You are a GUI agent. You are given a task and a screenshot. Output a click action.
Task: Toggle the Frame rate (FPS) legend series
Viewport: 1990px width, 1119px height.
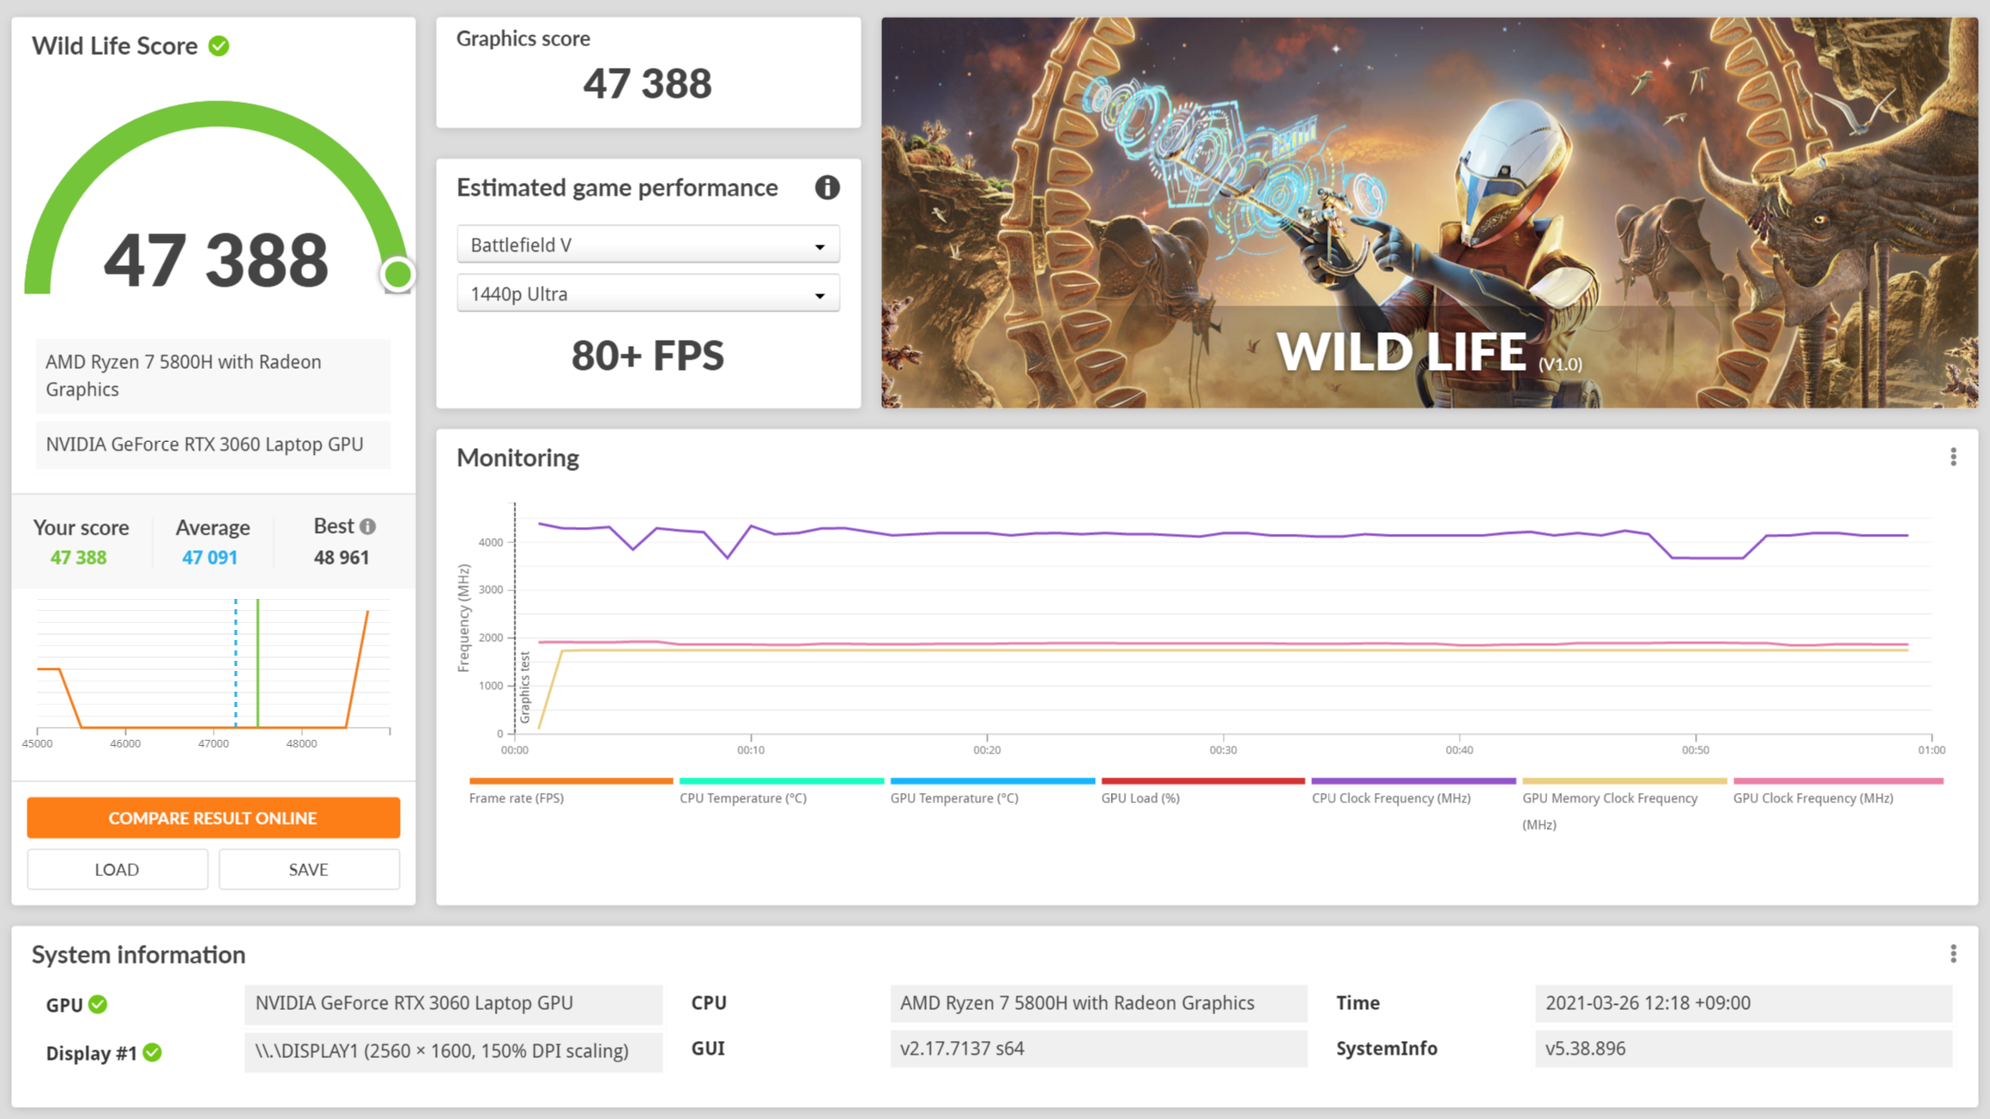point(516,798)
